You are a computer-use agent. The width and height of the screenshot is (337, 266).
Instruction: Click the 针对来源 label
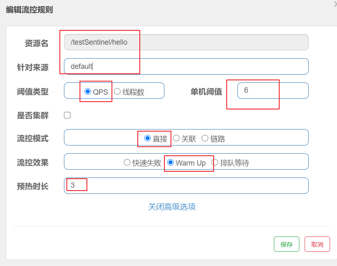tap(33, 68)
